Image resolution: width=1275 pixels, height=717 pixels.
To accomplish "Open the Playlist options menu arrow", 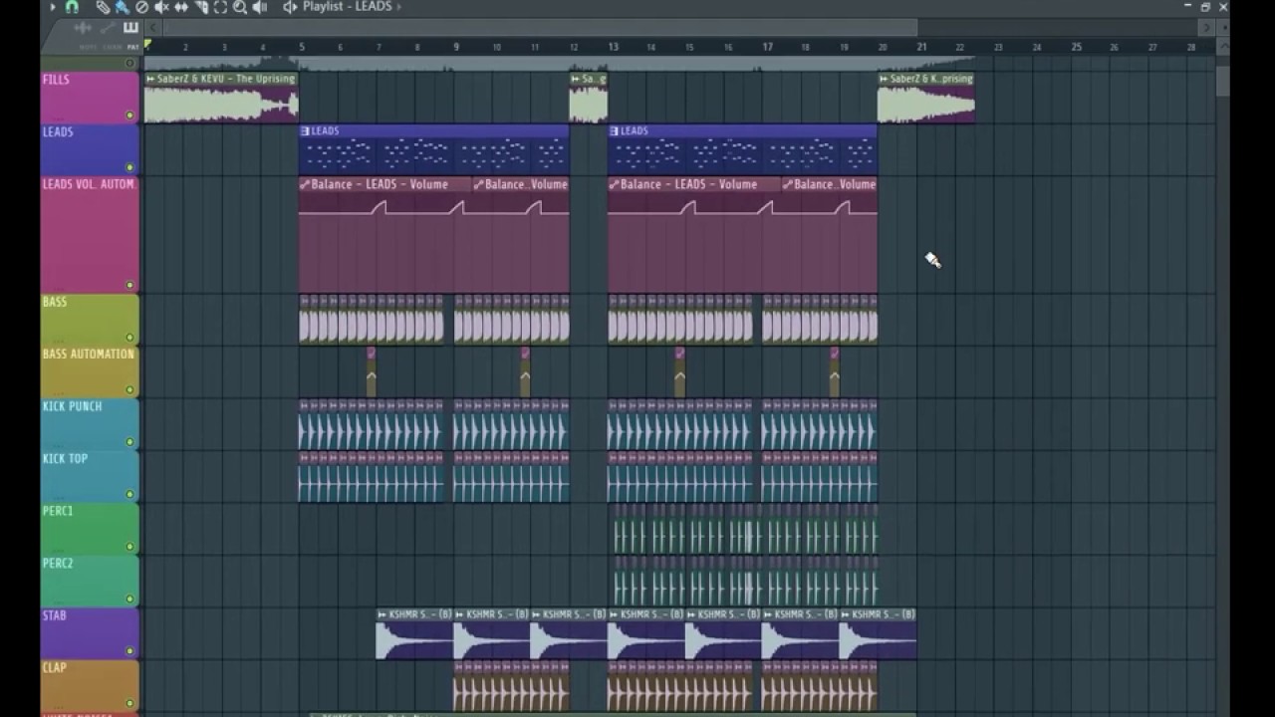I will pyautogui.click(x=53, y=7).
